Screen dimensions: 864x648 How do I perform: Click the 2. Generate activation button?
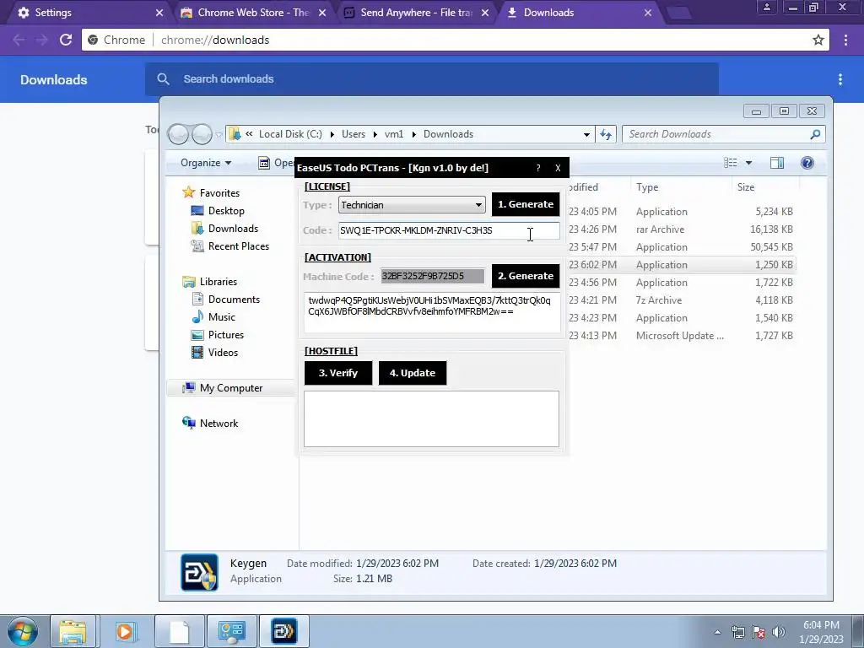point(525,276)
